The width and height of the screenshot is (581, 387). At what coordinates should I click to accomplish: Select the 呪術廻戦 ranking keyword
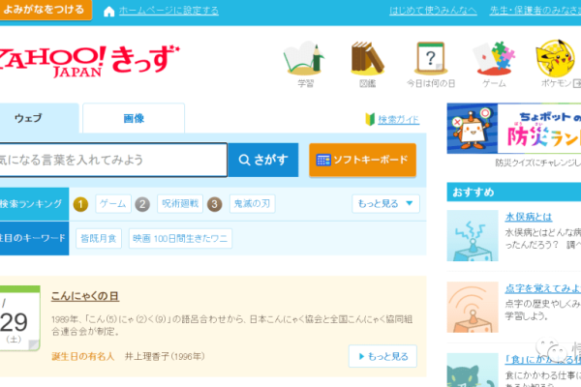coord(177,204)
